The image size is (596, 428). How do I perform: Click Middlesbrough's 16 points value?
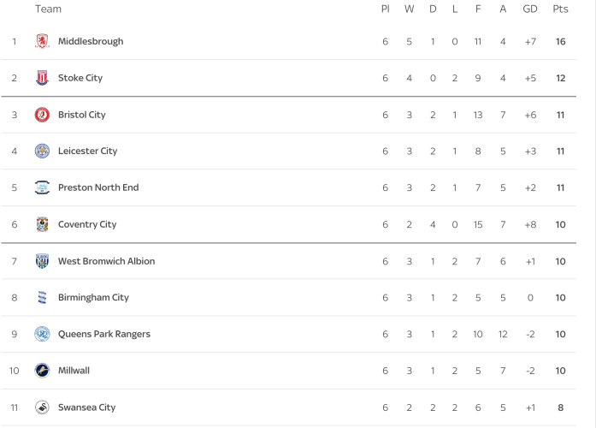click(560, 41)
